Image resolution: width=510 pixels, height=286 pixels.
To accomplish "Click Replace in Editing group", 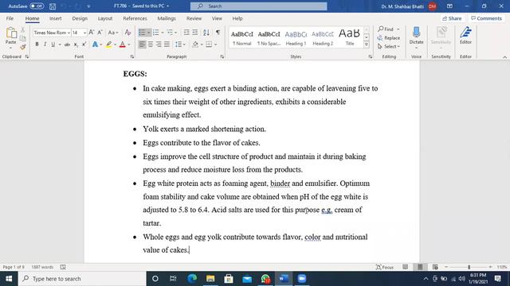I will tap(389, 38).
